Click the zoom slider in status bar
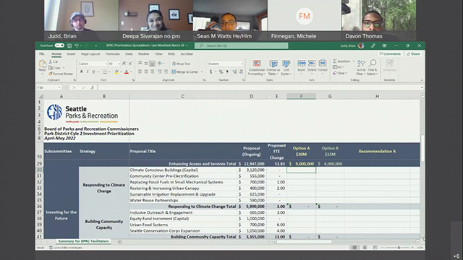 [399, 248]
